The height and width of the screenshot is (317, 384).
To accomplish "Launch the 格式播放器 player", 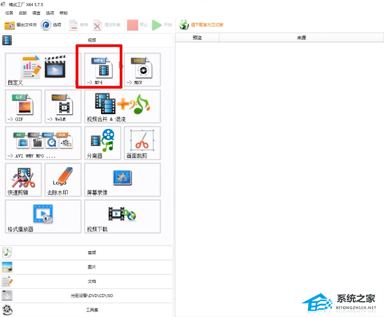I will [x=43, y=217].
